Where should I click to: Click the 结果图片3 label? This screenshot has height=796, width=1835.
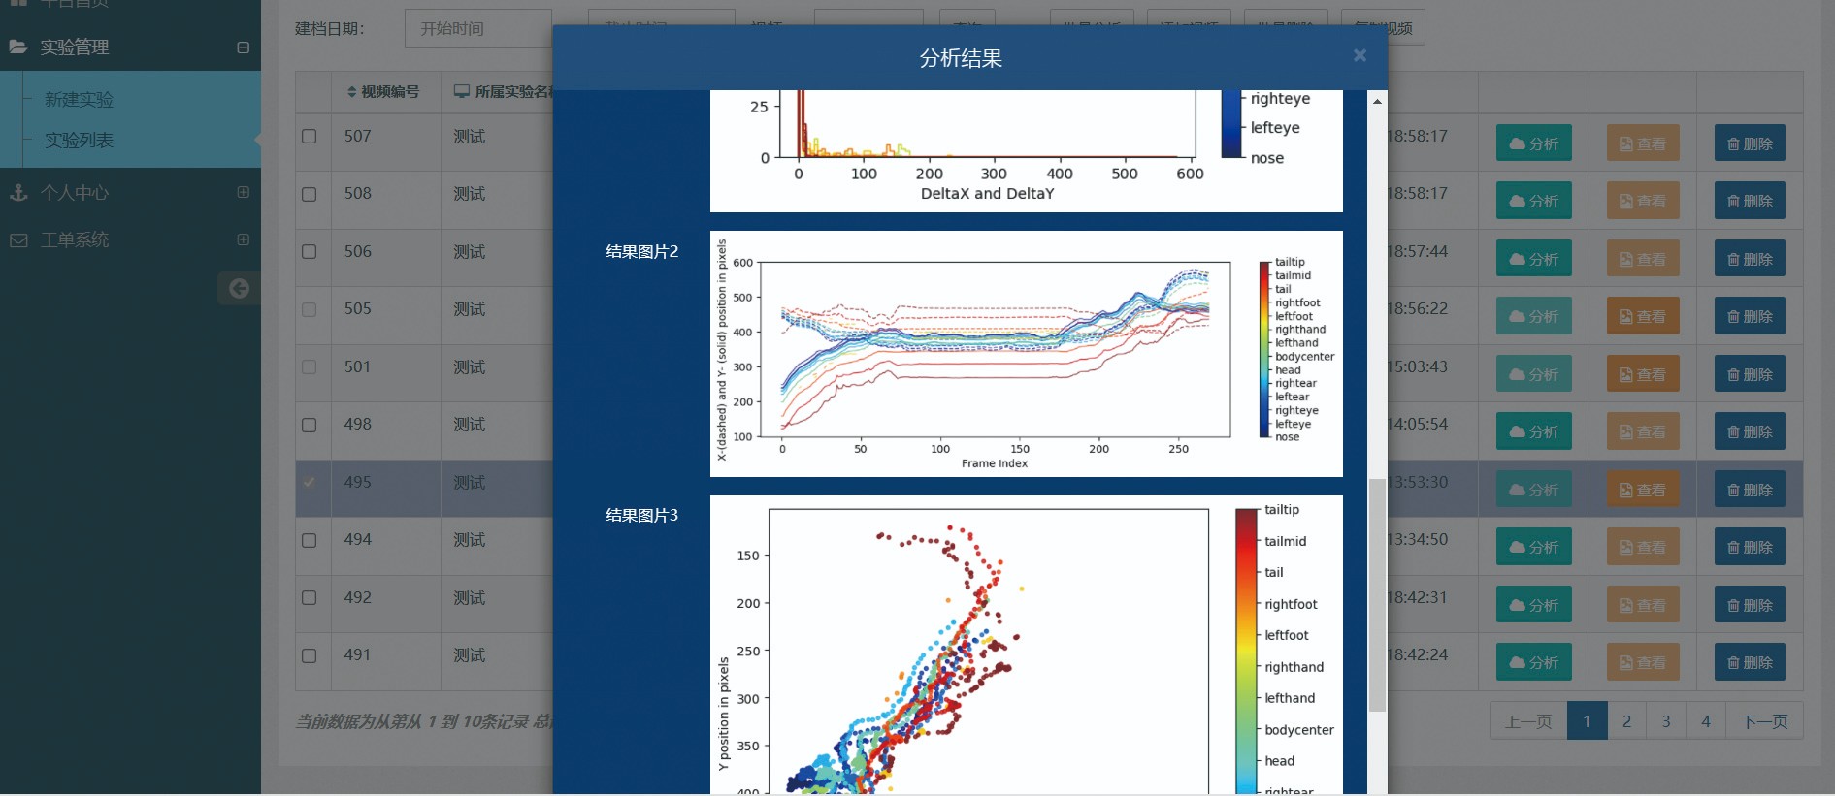[641, 516]
